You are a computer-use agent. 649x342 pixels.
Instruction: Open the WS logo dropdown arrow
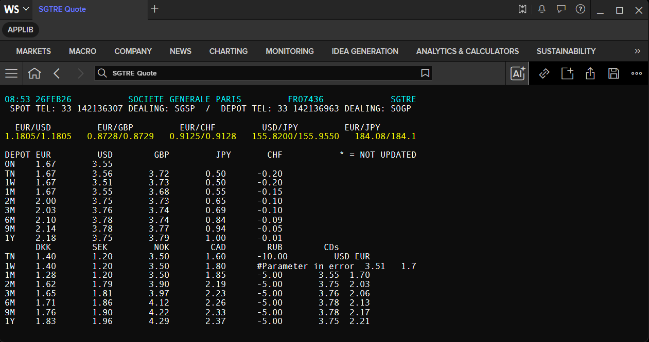point(25,9)
